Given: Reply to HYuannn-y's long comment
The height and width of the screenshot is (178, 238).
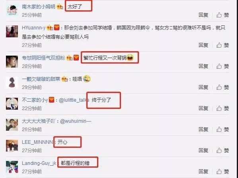Looking at the screenshot, I should tap(203, 45).
